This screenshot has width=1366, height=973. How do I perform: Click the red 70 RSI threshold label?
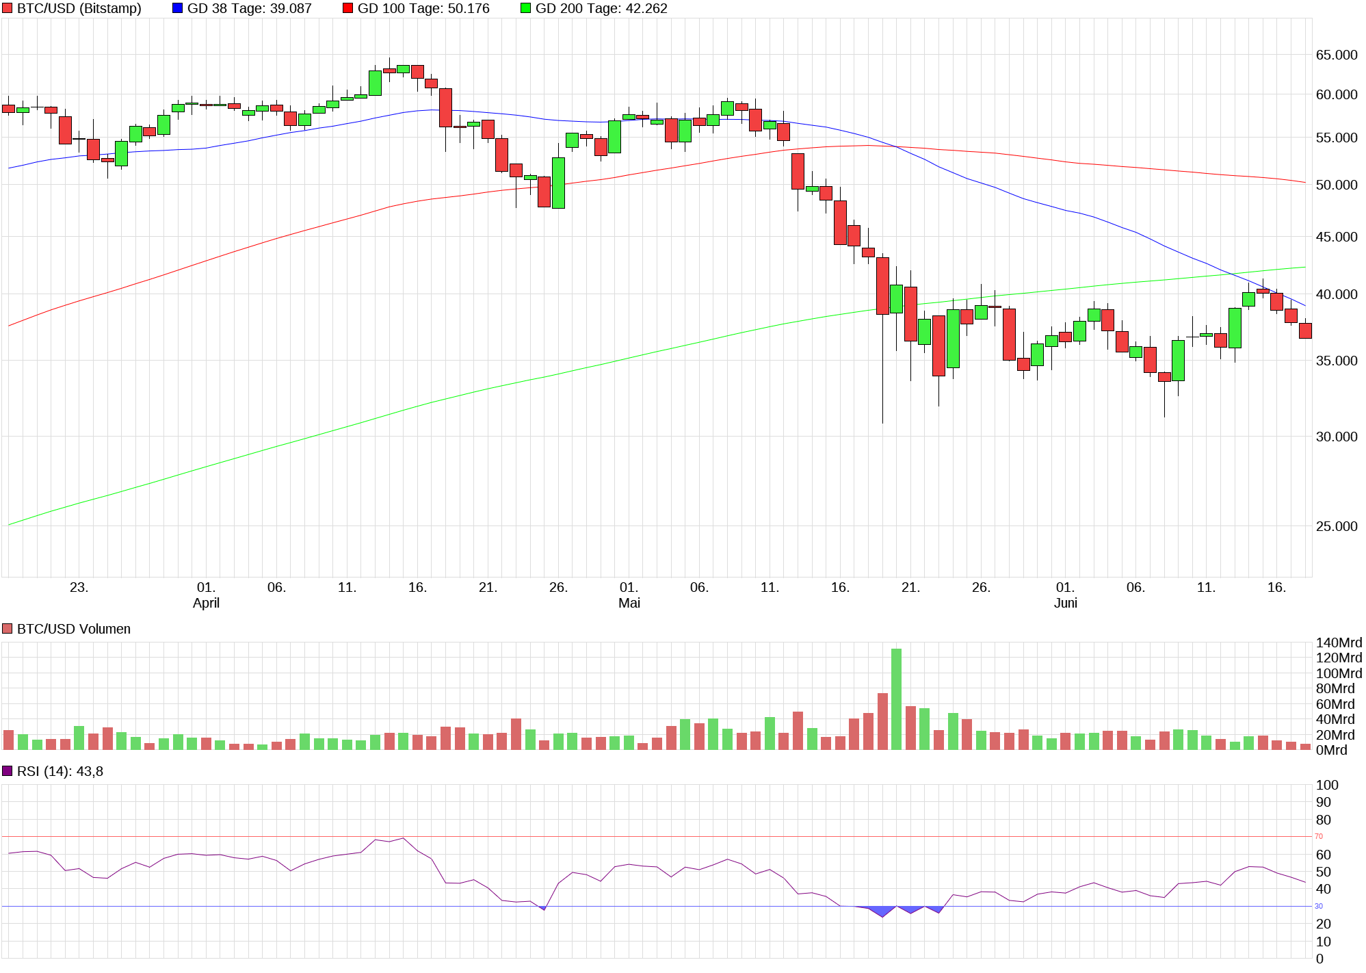pos(1319,836)
